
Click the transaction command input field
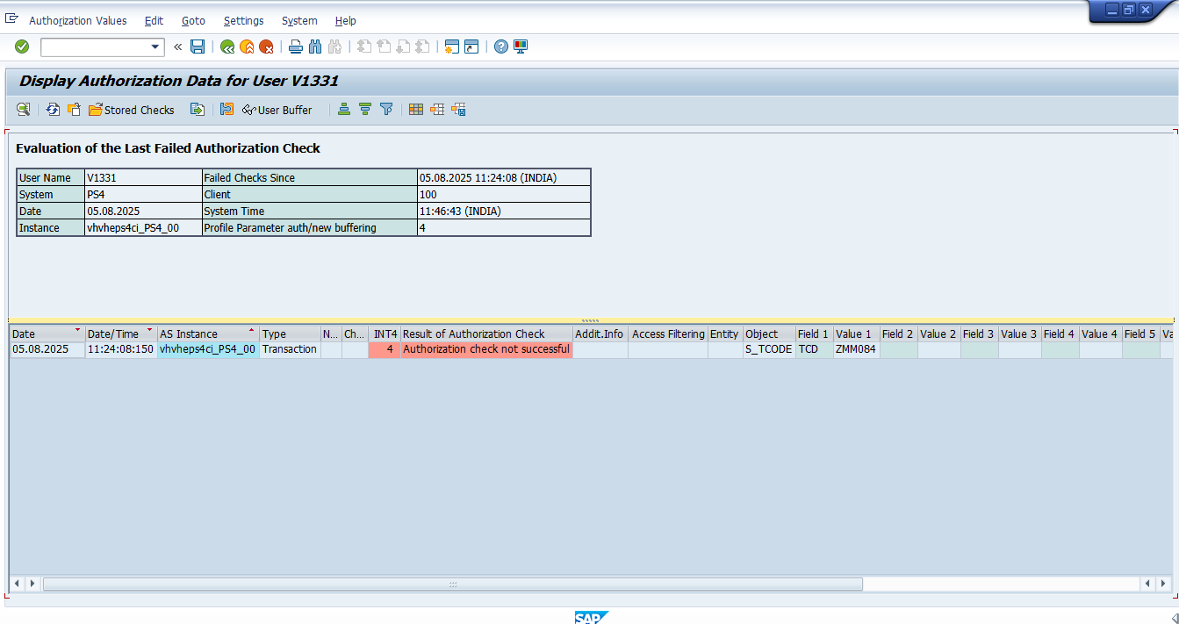[x=95, y=47]
